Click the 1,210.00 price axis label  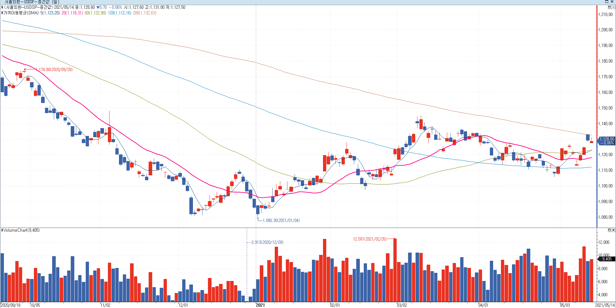(x=606, y=14)
